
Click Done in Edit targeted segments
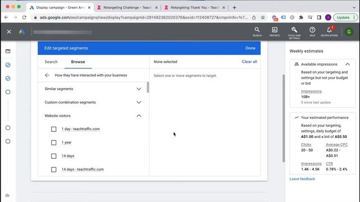(250, 48)
